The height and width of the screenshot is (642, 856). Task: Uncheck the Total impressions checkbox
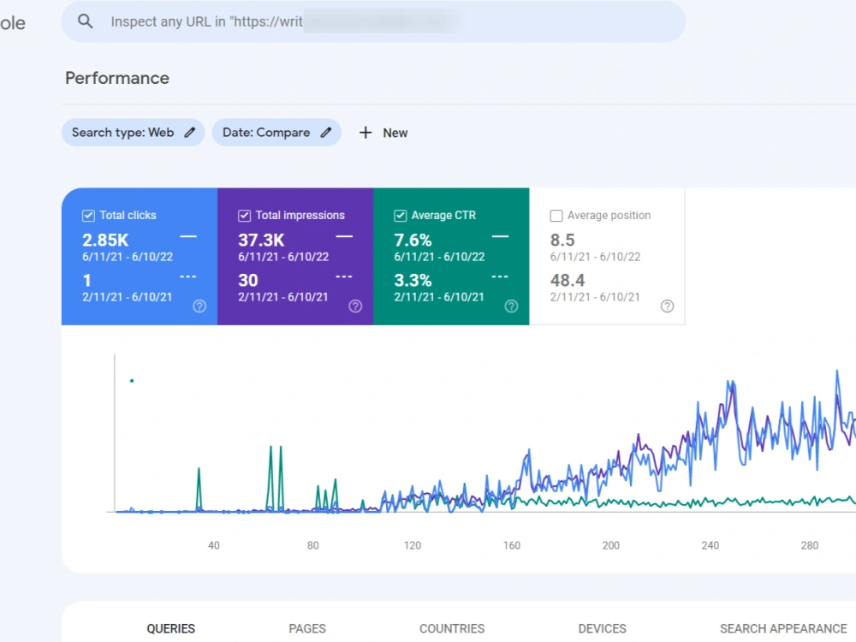click(244, 216)
